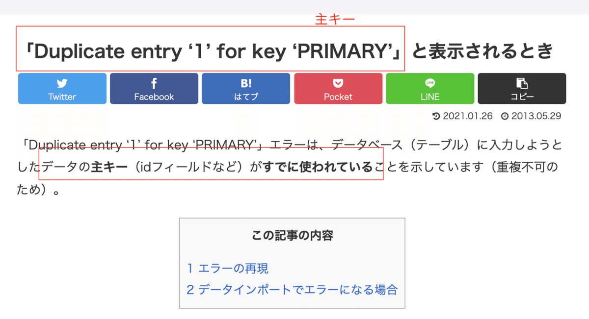Click the LINE app icon
Image resolution: width=589 pixels, height=319 pixels.
(430, 82)
